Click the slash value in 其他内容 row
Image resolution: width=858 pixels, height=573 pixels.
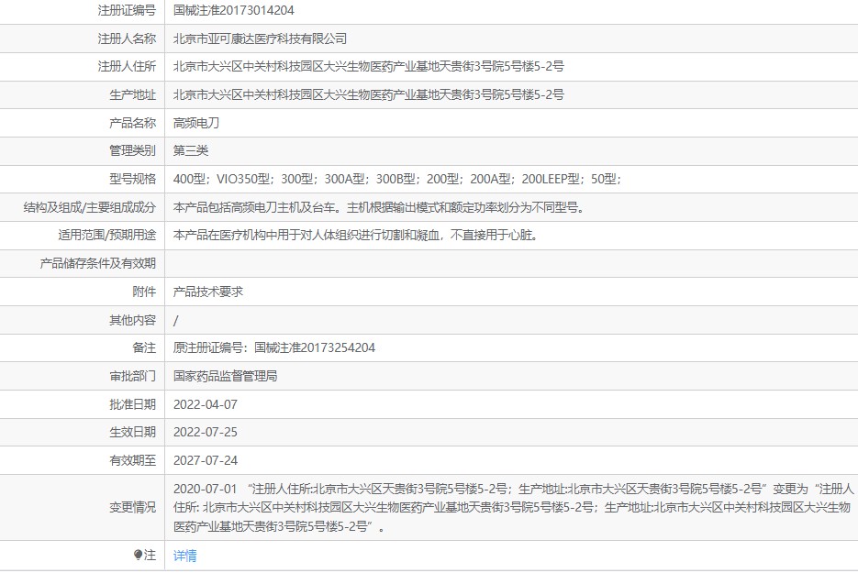pos(175,320)
